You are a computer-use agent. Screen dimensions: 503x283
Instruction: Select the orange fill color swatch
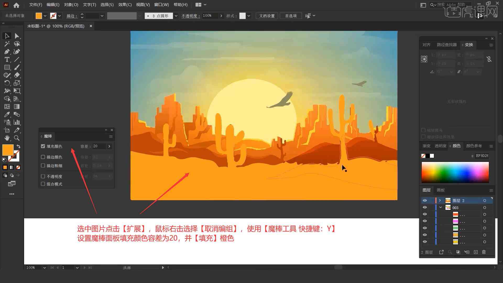coord(8,149)
